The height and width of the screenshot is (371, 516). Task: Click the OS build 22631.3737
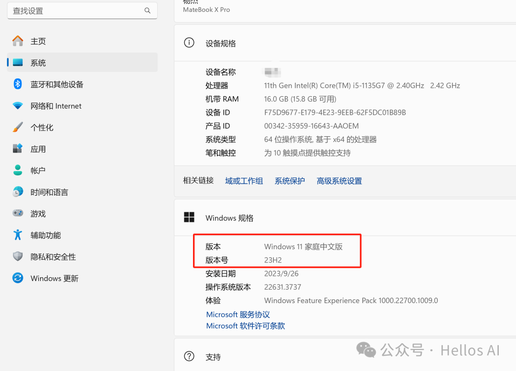click(283, 287)
